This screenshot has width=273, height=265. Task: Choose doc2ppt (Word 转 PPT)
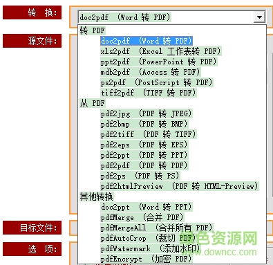147,207
